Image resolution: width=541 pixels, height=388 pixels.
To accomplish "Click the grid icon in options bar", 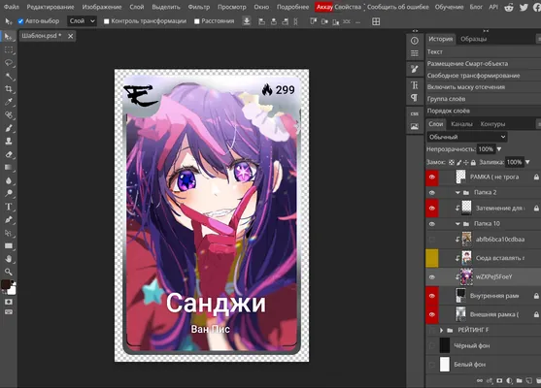I will (376, 21).
